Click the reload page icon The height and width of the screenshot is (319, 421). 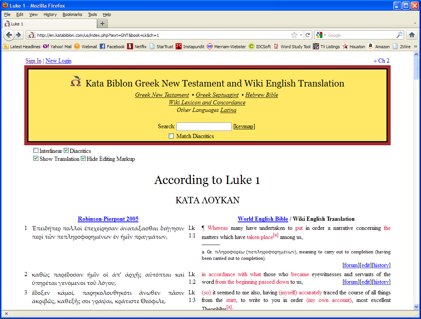pos(308,35)
